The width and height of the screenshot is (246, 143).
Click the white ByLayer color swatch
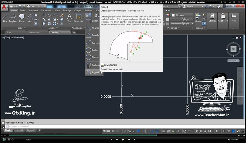coord(173,15)
